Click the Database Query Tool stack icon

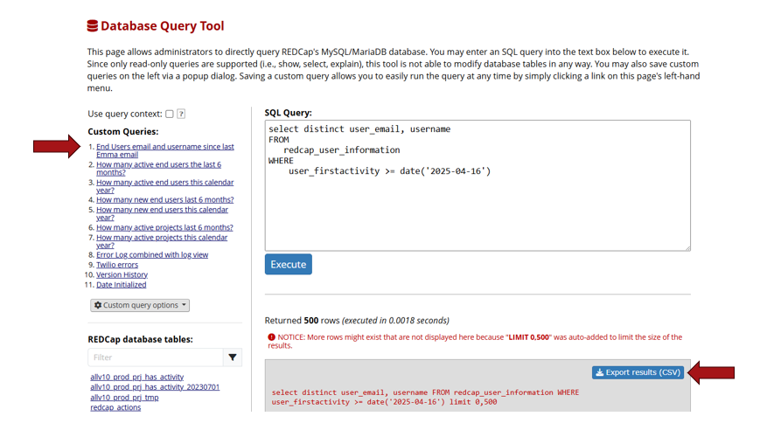(x=93, y=25)
